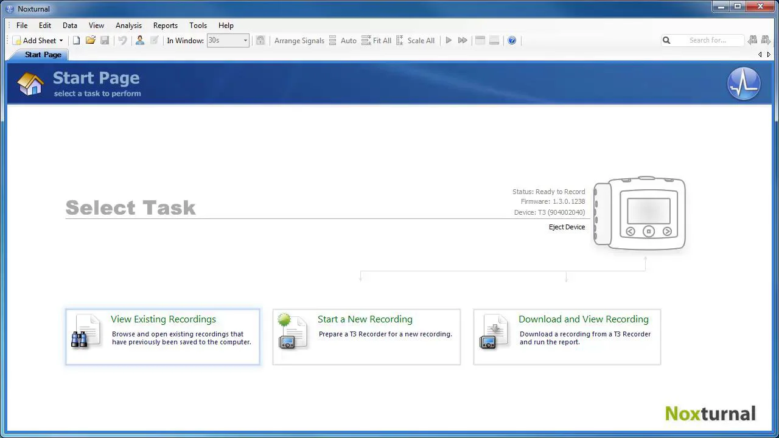Click the device center square button
The height and width of the screenshot is (438, 779).
coord(649,231)
